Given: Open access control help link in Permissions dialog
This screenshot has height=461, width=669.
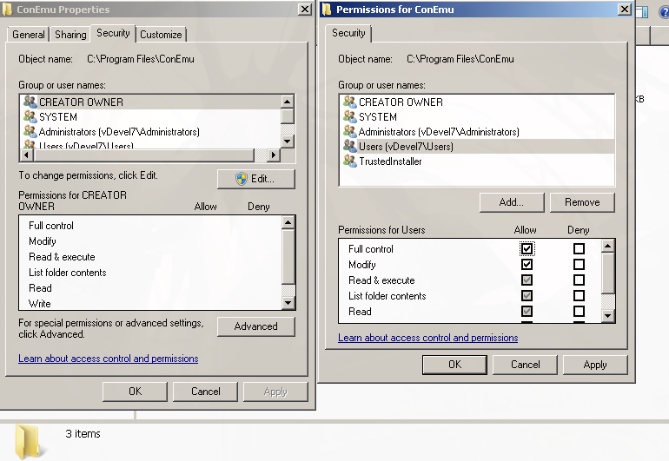Looking at the screenshot, I should 428,338.
